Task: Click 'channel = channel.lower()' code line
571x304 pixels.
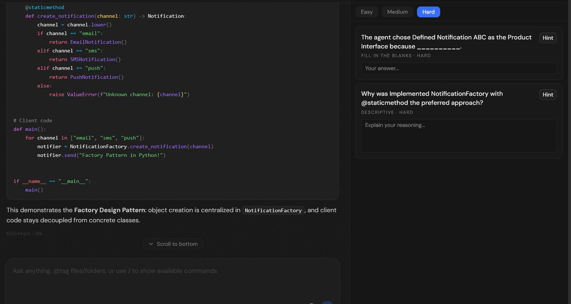Action: [75, 25]
